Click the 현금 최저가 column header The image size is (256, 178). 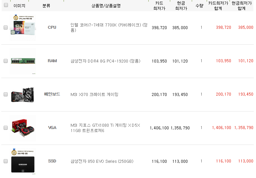pyautogui.click(x=180, y=6)
